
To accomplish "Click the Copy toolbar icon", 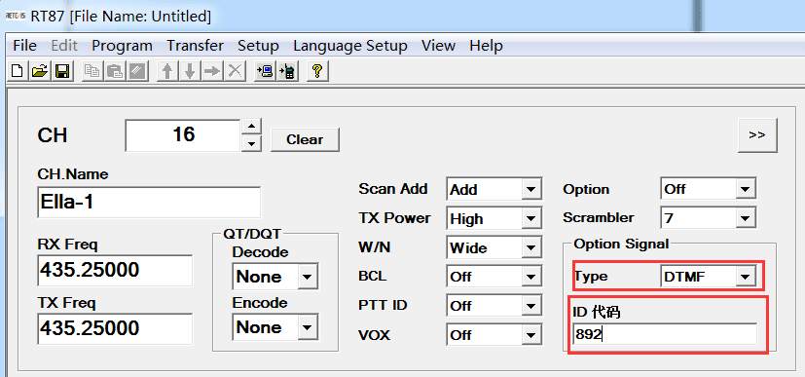I will click(91, 71).
